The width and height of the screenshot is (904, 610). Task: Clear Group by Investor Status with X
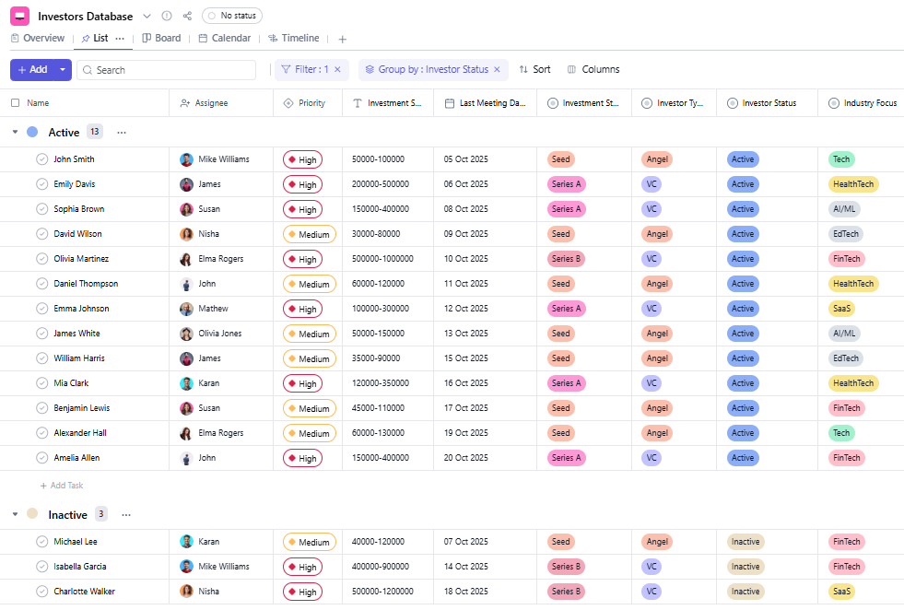tap(497, 70)
